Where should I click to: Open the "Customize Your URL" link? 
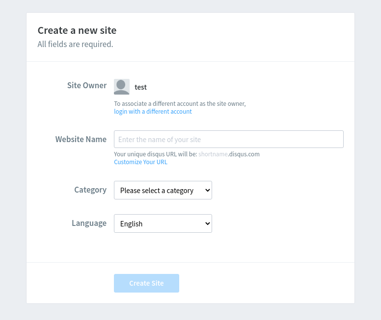[141, 162]
